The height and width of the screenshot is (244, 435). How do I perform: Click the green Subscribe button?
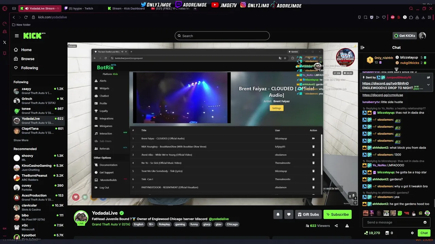click(337, 214)
